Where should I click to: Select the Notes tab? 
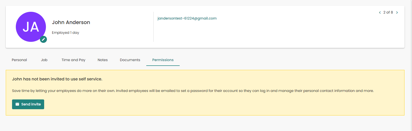point(103,60)
